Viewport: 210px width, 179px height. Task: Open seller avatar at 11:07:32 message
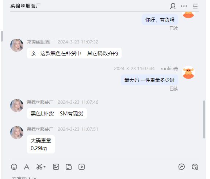[x=17, y=45]
